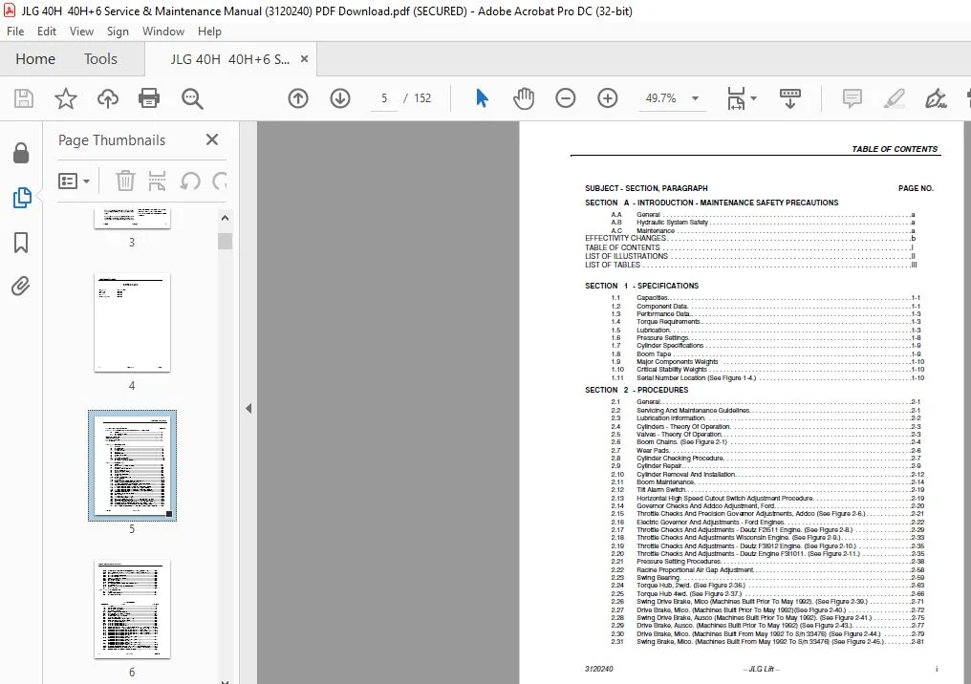Select the page 6 thumbnail
Image resolution: width=971 pixels, height=684 pixels.
pyautogui.click(x=132, y=609)
